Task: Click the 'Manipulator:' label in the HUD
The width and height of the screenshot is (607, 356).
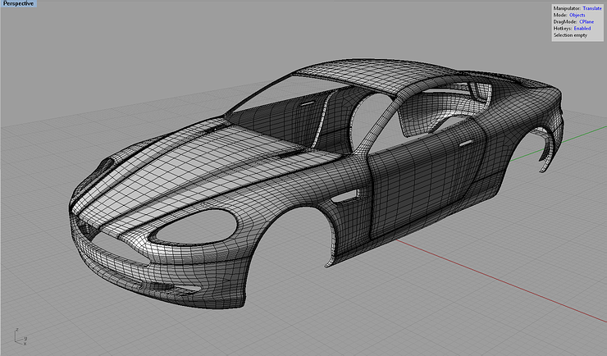Action: (x=567, y=8)
